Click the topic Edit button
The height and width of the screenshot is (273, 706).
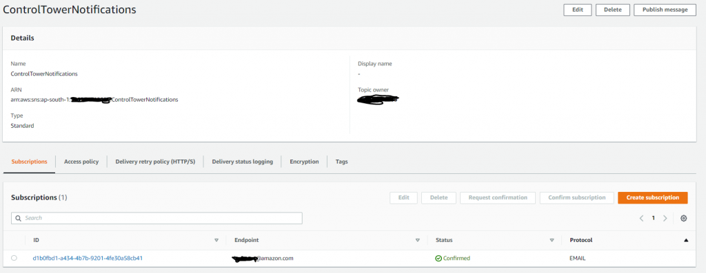pyautogui.click(x=577, y=10)
